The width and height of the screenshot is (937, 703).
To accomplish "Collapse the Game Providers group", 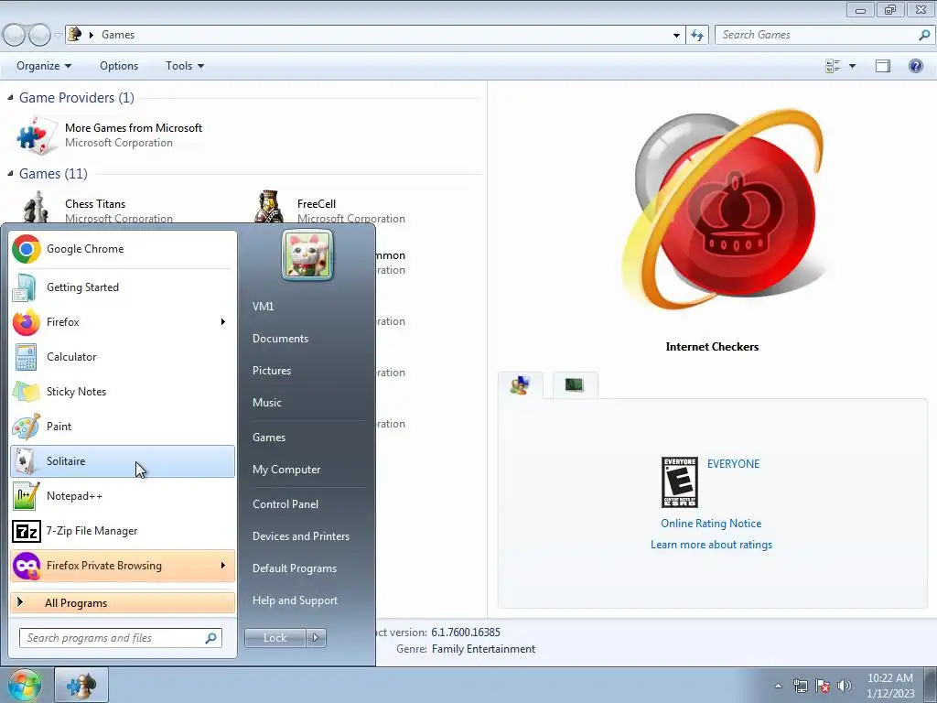I will pyautogui.click(x=10, y=97).
